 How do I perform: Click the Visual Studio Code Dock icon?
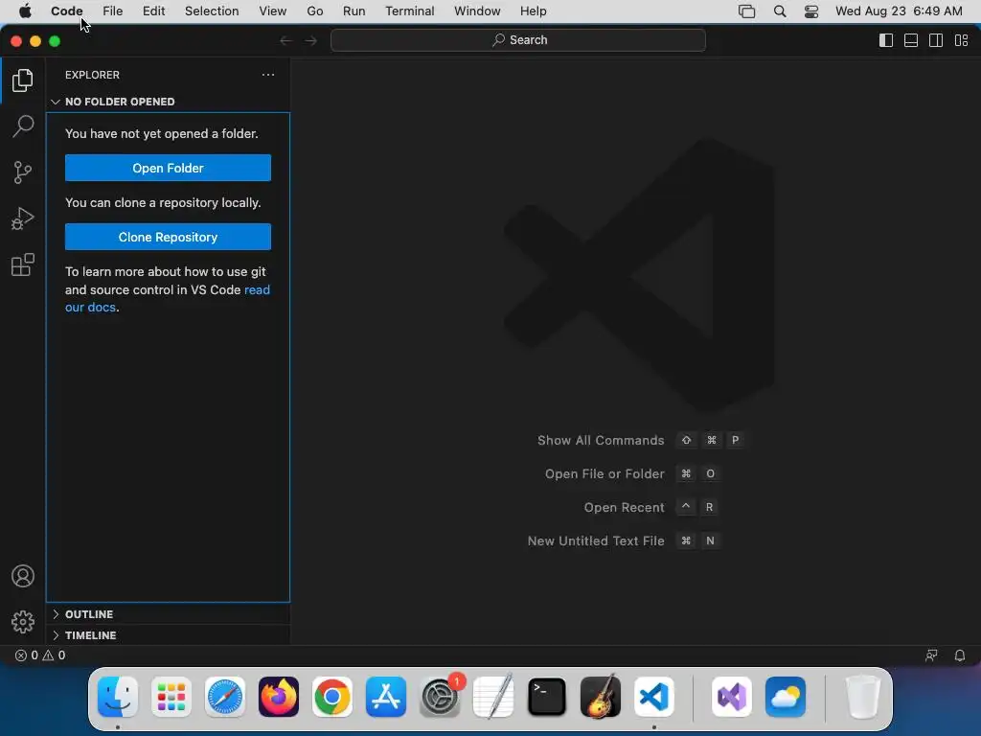click(653, 697)
